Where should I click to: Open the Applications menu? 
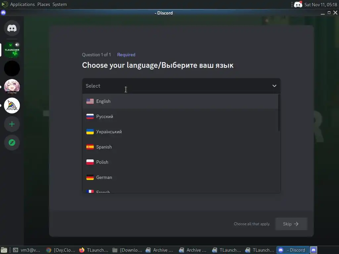[x=22, y=4]
